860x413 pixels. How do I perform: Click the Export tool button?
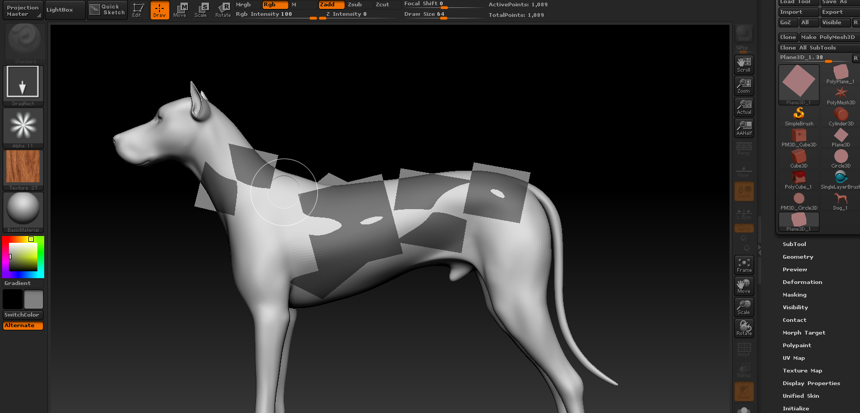tap(840, 12)
